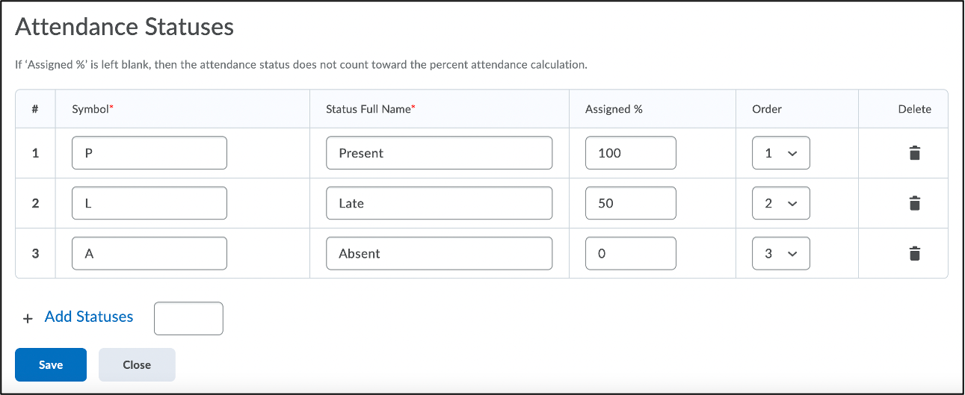Expand Order dropdown for Late row
The width and height of the screenshot is (965, 395).
tap(780, 203)
